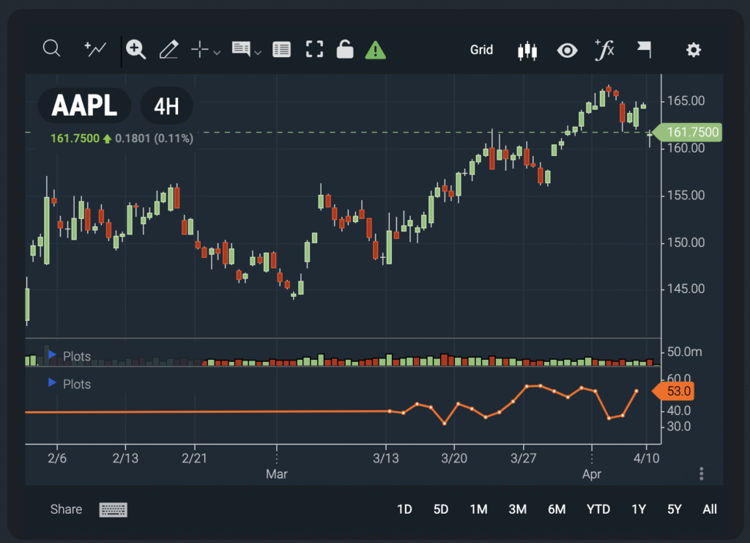Expand the crosshair tool dropdown arrow
750x543 pixels.
point(217,52)
